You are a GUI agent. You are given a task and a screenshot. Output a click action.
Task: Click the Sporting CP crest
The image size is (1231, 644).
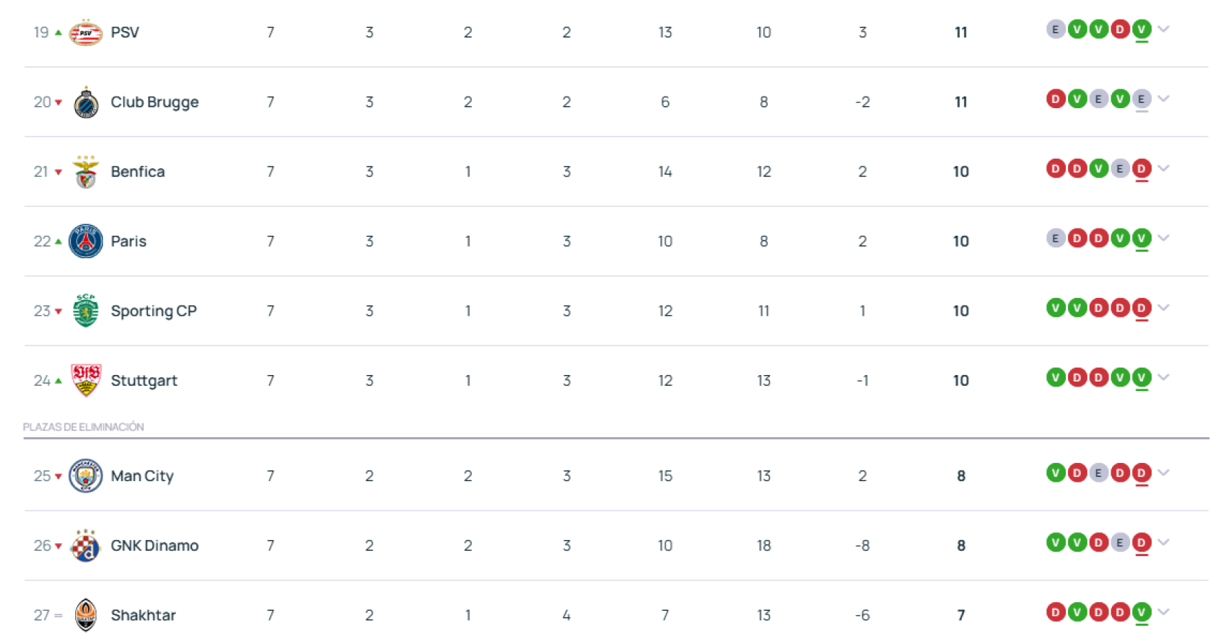coord(86,311)
